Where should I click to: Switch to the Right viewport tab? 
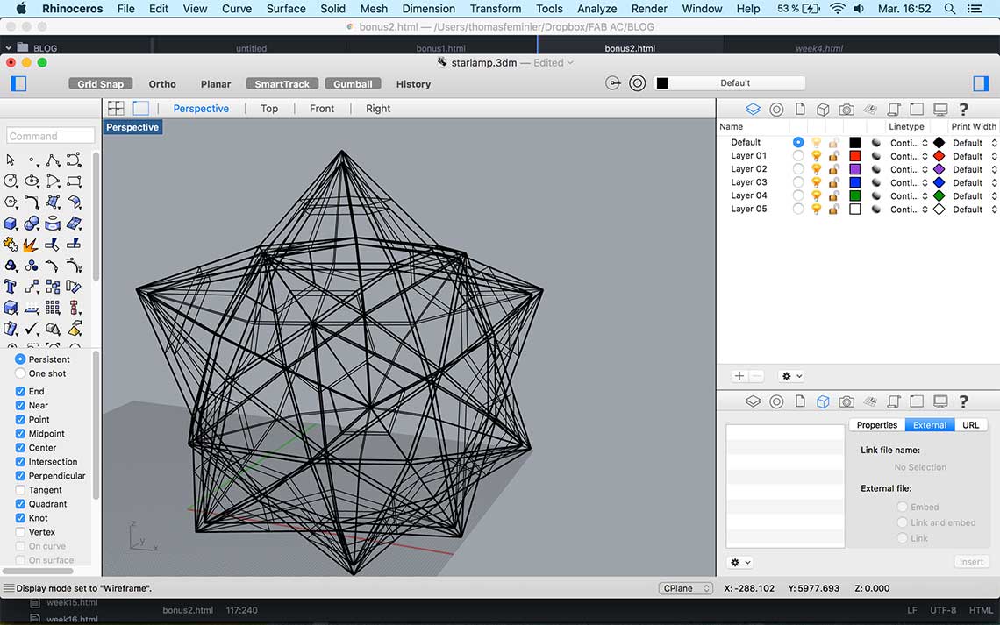pos(377,109)
